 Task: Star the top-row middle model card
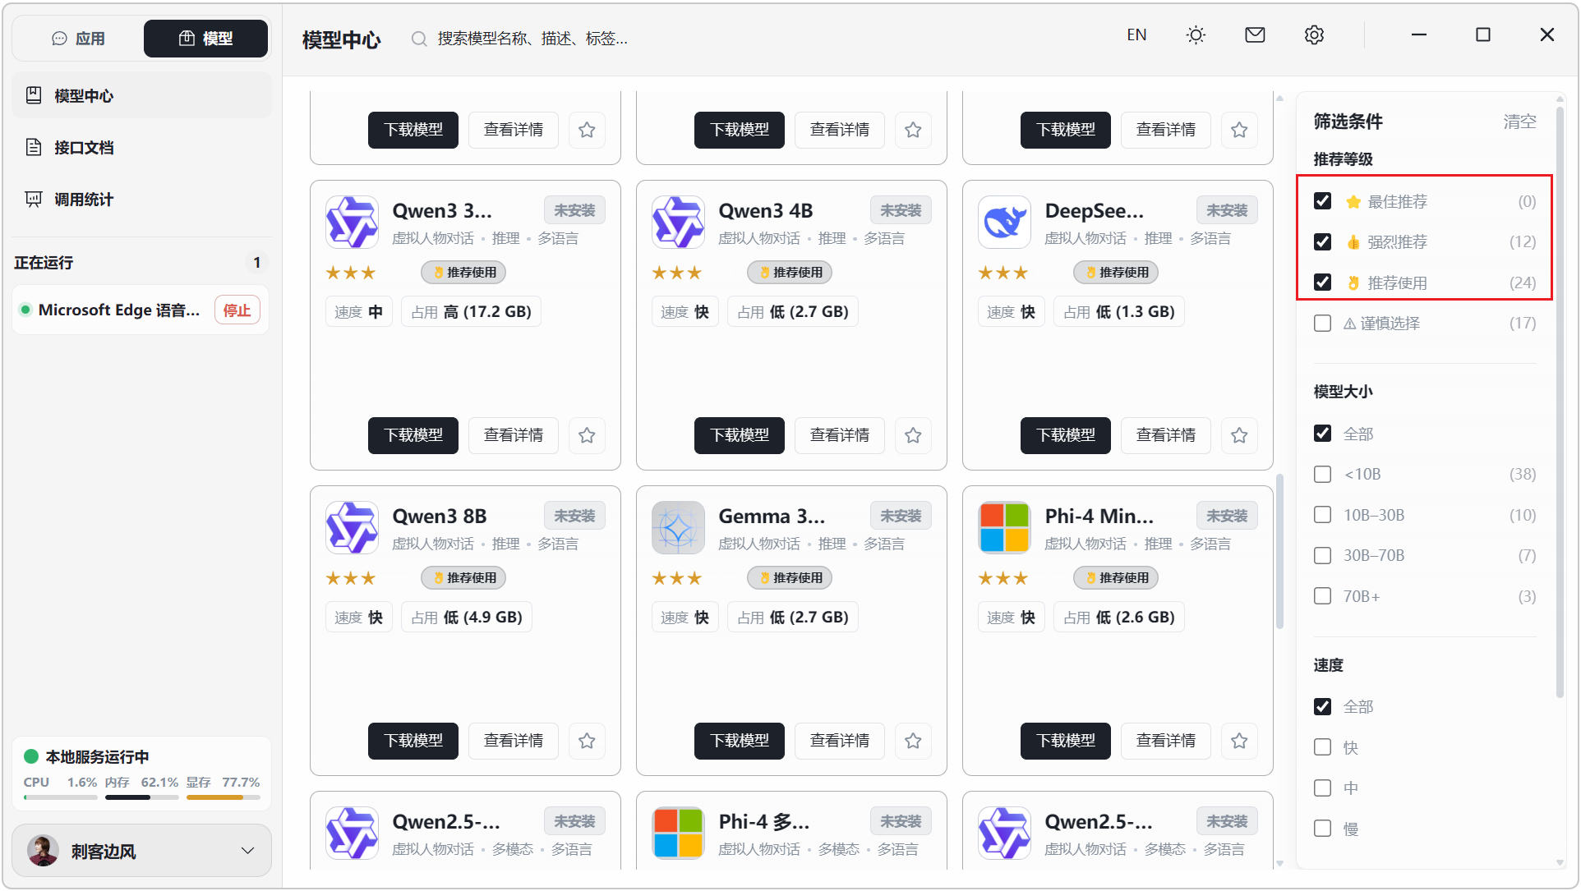coord(913,130)
